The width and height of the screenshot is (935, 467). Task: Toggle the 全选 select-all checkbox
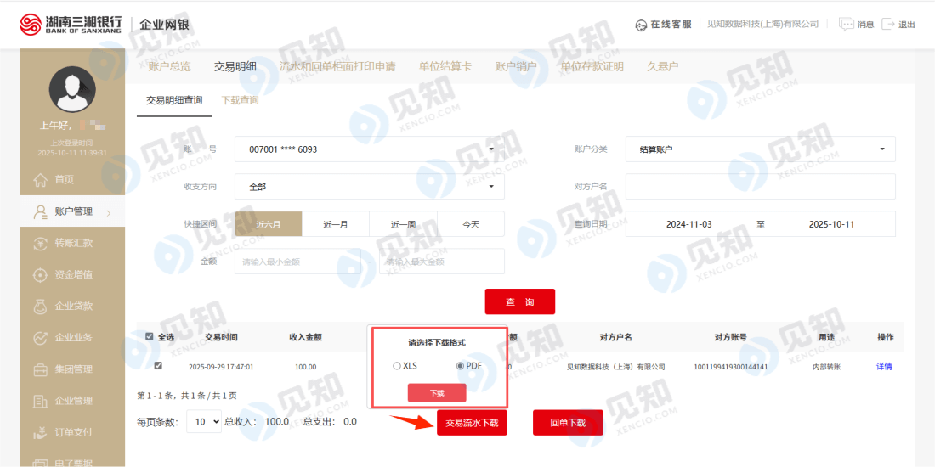150,337
